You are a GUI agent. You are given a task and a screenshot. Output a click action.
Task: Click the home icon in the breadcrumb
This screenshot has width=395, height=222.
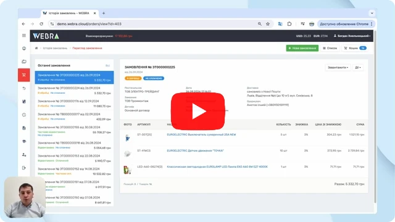coord(36,48)
